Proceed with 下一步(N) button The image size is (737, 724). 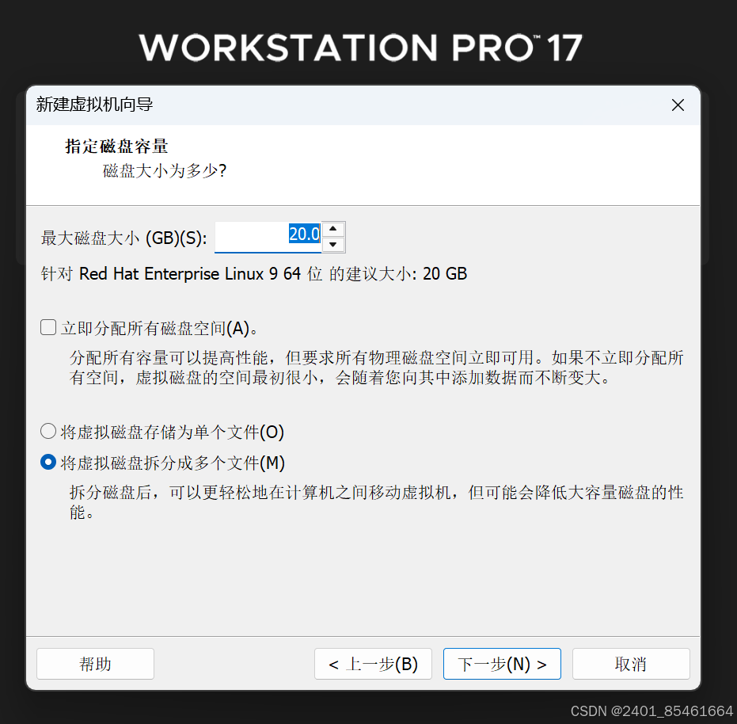[x=502, y=664]
